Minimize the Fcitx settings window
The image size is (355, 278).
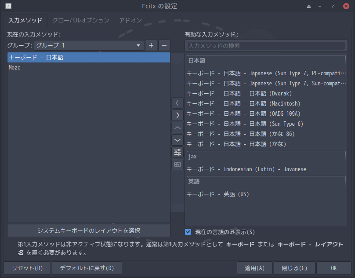[x=320, y=6]
